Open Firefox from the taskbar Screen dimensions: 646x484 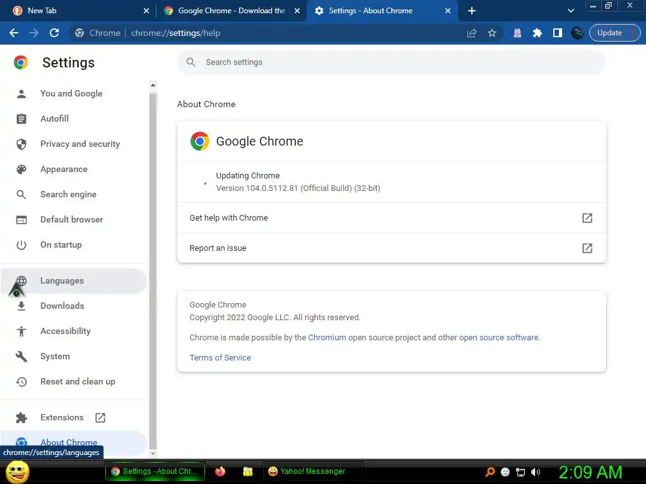(220, 471)
